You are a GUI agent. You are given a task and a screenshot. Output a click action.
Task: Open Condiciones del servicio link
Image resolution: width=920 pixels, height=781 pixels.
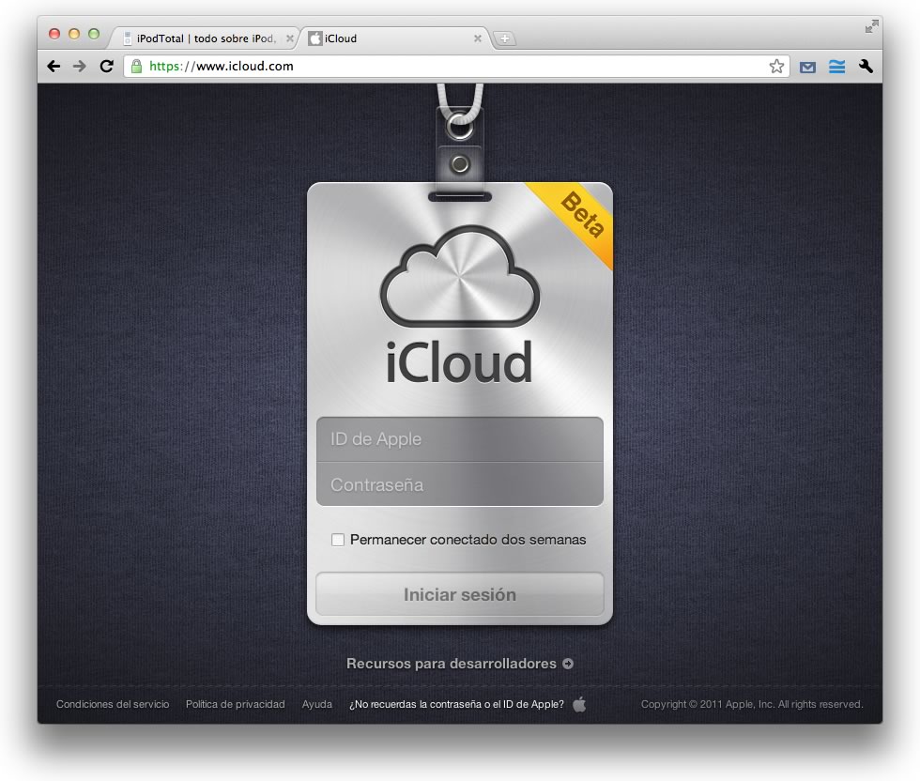(113, 704)
